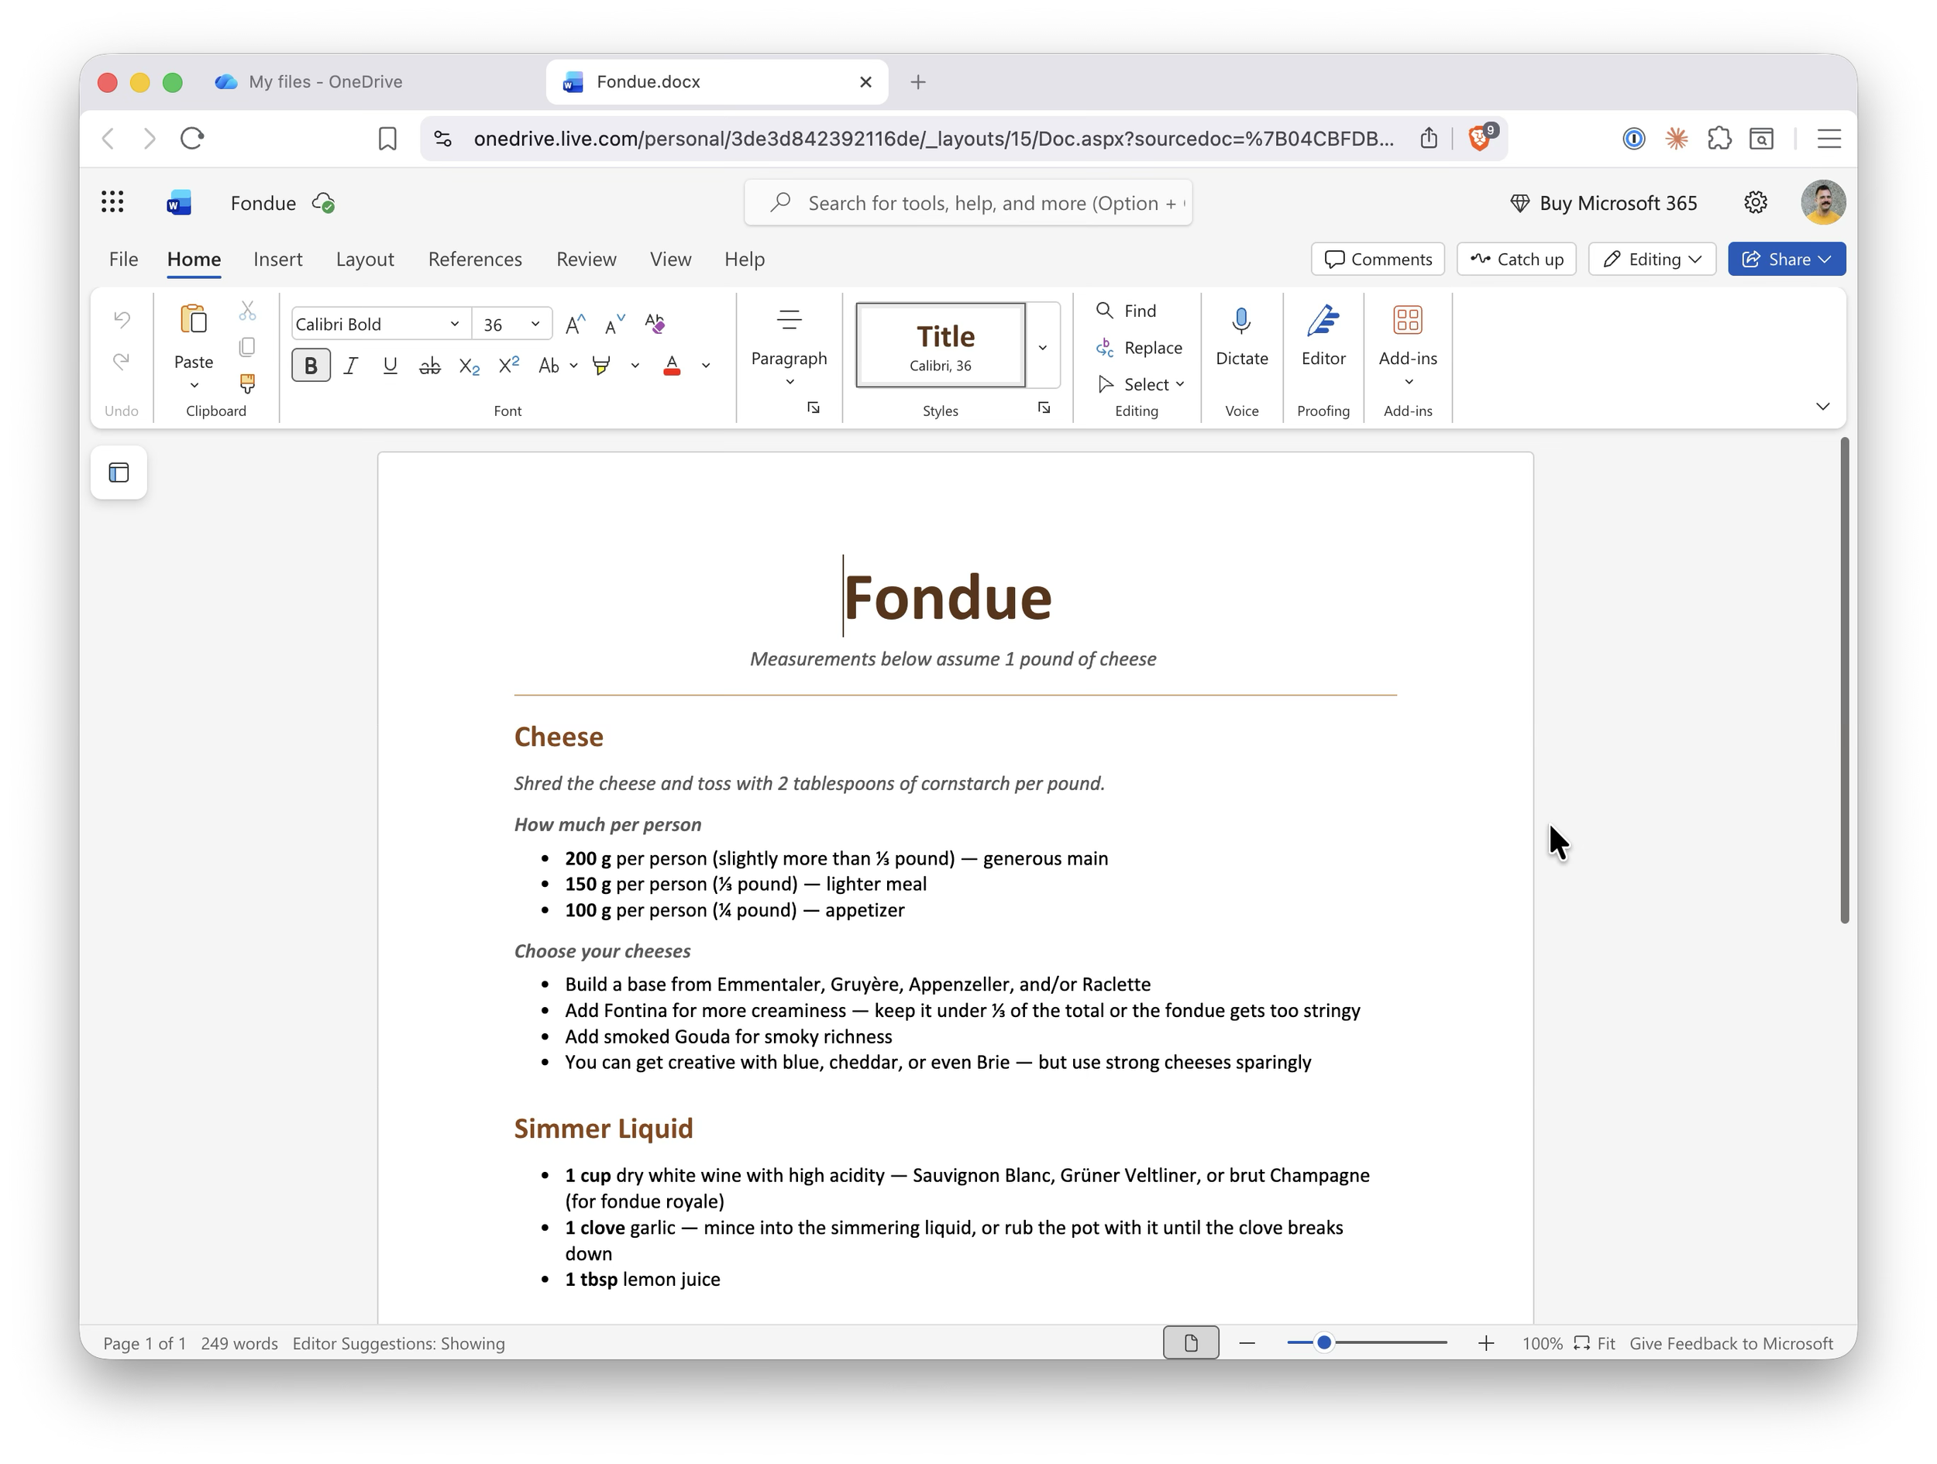Open the settings gear icon
The height and width of the screenshot is (1464, 1937).
tap(1755, 202)
